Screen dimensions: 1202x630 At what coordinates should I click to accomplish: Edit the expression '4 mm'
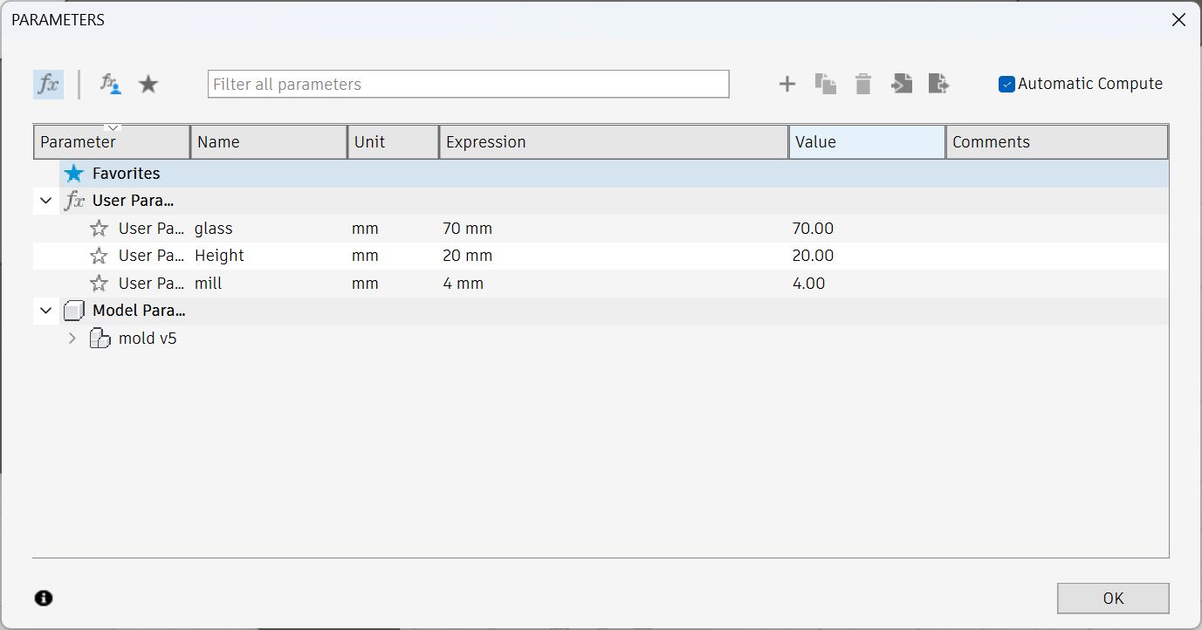463,284
